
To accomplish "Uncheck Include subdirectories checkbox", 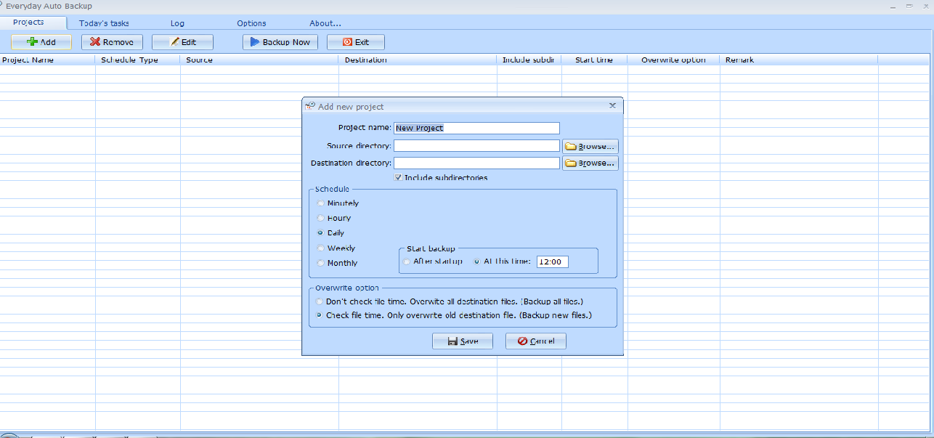I will 398,178.
